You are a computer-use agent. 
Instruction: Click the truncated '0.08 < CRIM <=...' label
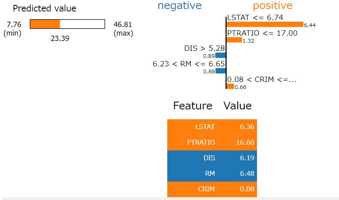click(262, 80)
